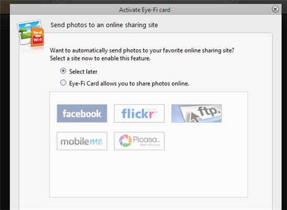Screen dimensions: 287x210
Task: Select the FTP upload tile
Action: (x=197, y=113)
